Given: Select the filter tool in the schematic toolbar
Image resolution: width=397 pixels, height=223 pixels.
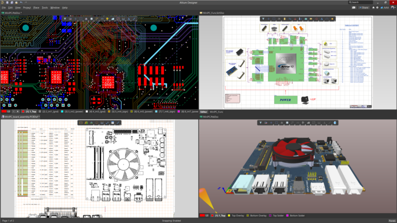Looking at the screenshot, I should tap(264, 19).
